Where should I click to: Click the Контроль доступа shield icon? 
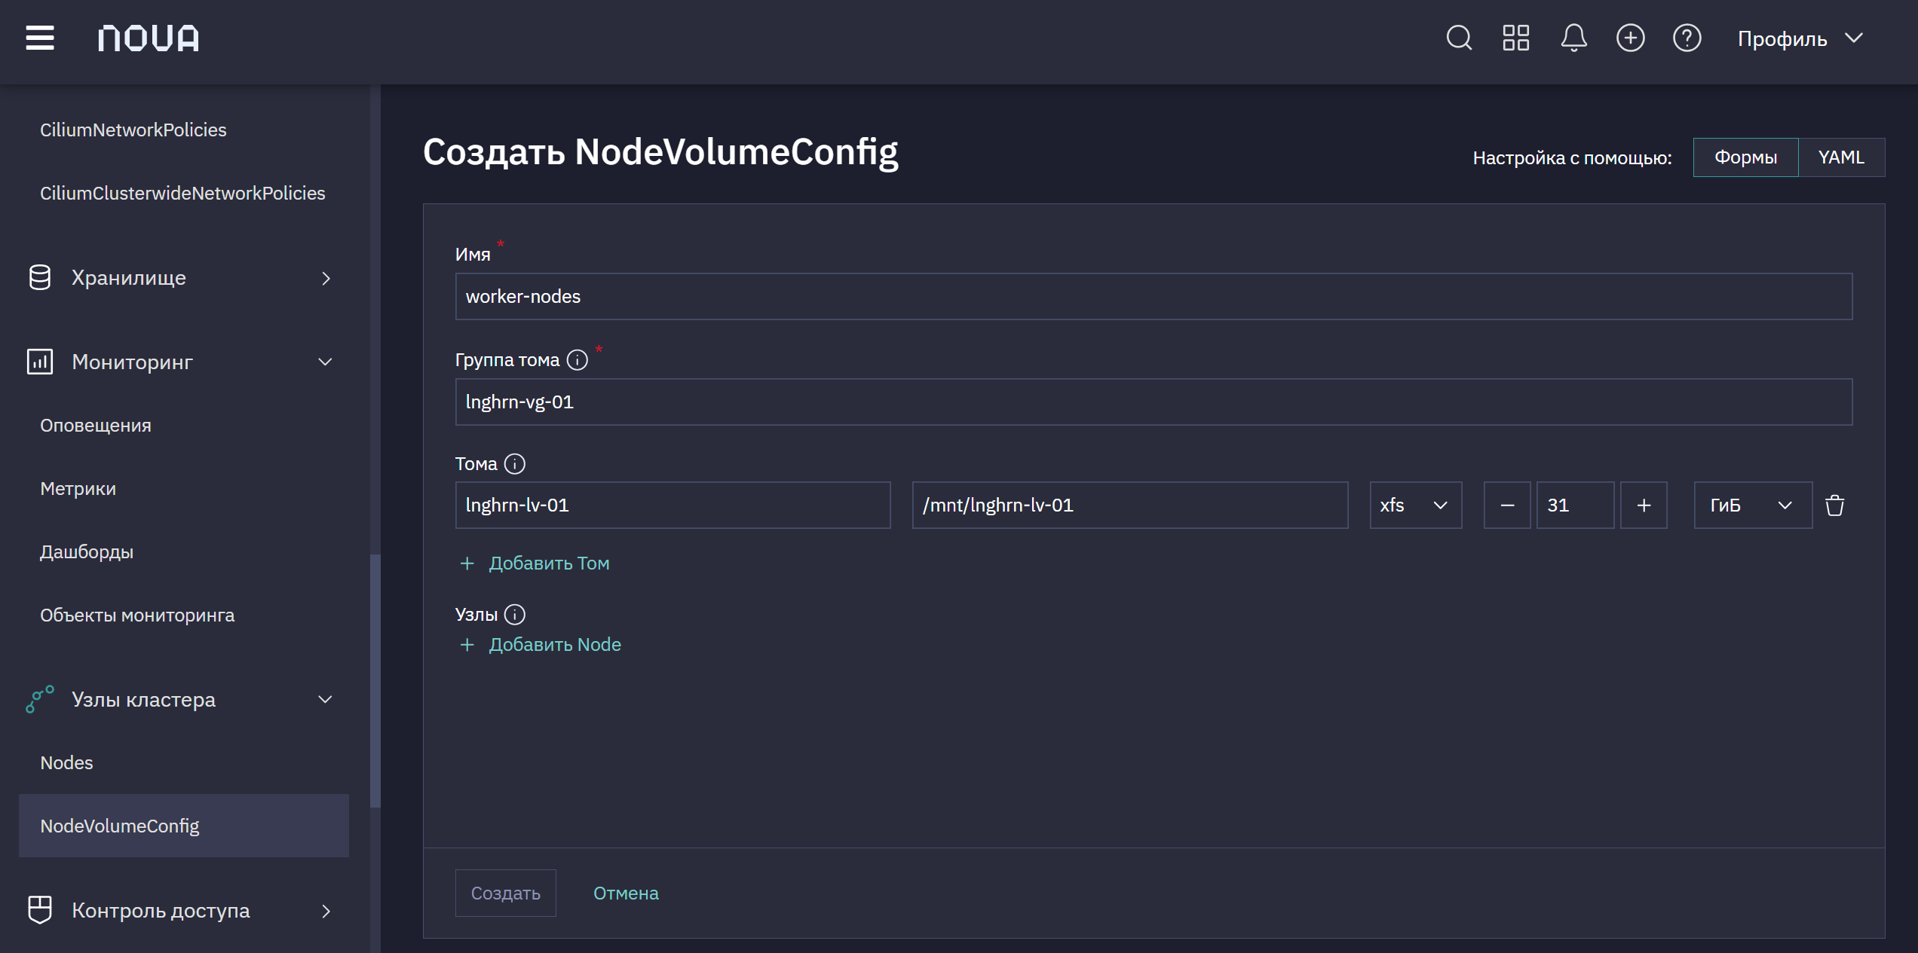click(x=40, y=910)
